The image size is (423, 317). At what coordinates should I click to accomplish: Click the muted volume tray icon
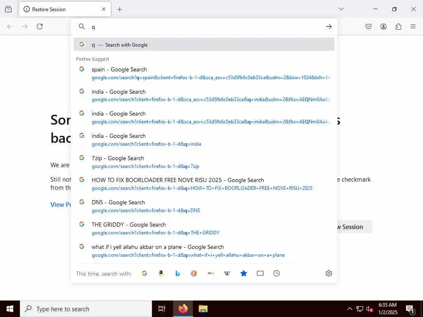[369, 309]
